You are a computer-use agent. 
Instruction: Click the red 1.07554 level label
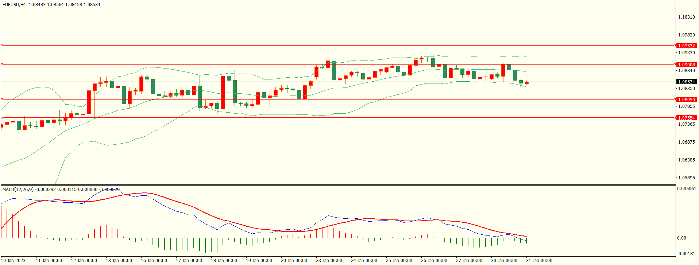(x=686, y=118)
